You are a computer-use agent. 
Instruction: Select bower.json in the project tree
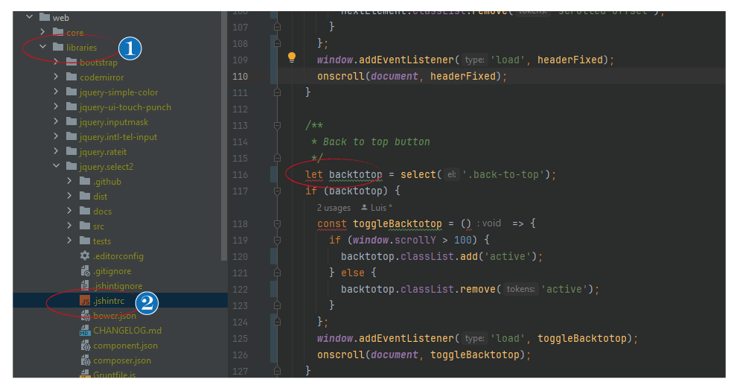[x=114, y=316]
